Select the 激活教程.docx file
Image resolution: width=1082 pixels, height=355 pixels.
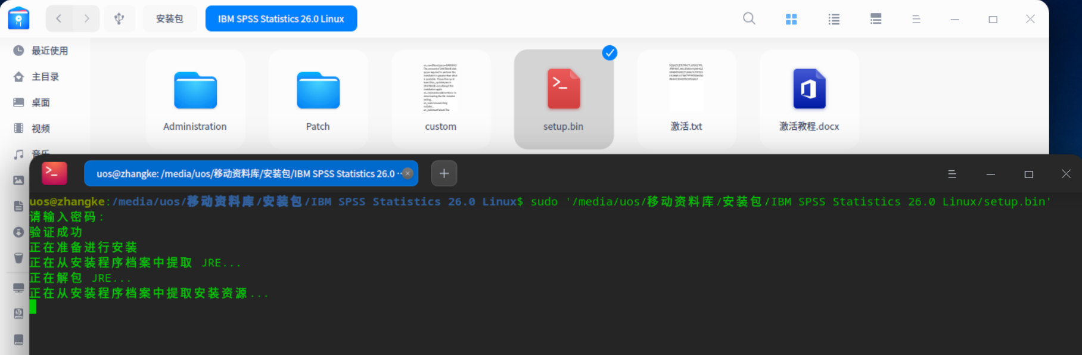coord(809,99)
